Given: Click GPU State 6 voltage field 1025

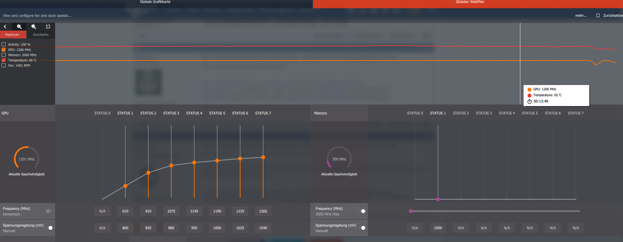Looking at the screenshot, I should tap(240, 228).
